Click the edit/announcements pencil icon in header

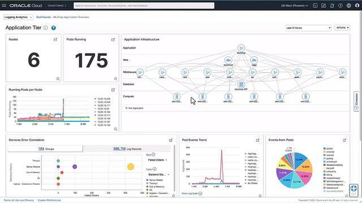324,6
